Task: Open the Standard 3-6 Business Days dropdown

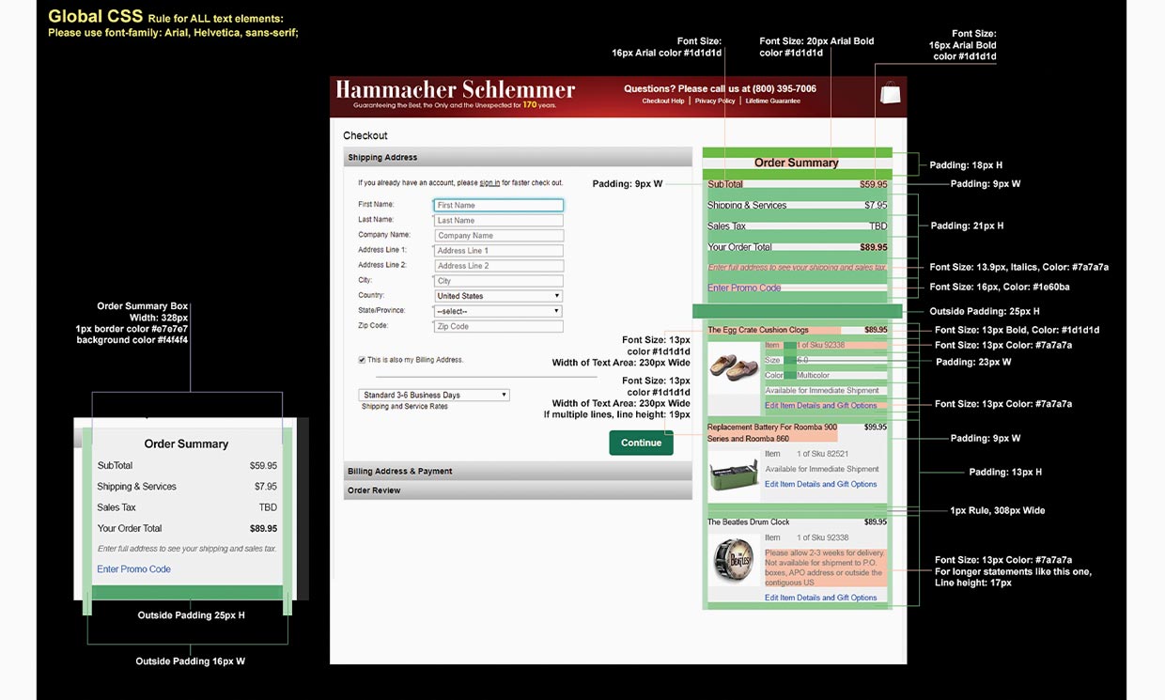Action: [434, 396]
